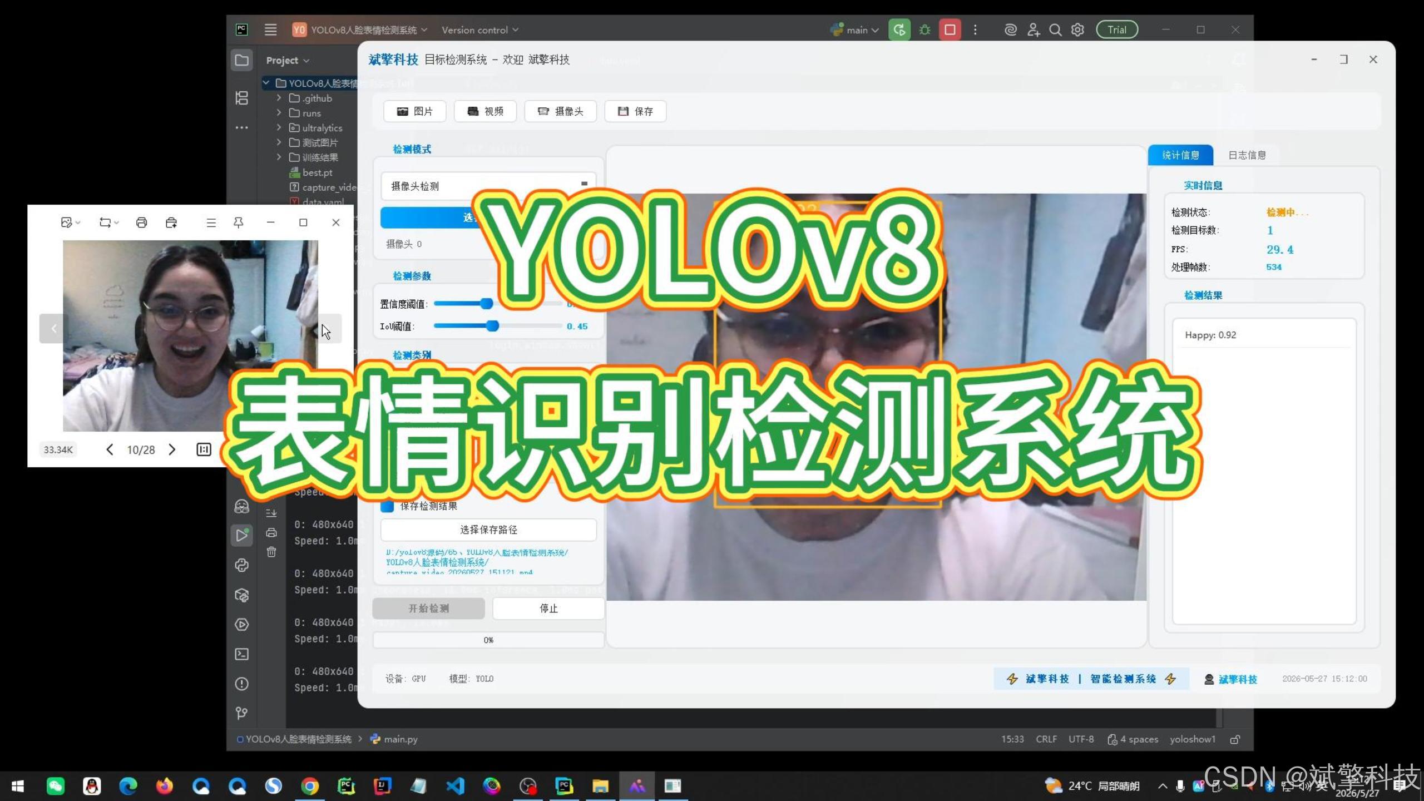Clear Run console with trash icon

(271, 552)
